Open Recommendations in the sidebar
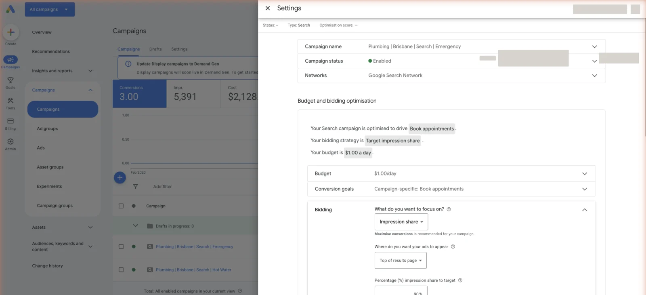This screenshot has height=295, width=646. (51, 52)
